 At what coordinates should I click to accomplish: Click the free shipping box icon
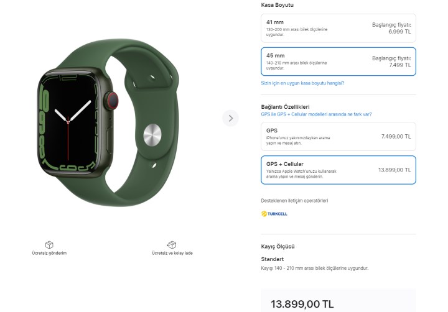[49, 245]
